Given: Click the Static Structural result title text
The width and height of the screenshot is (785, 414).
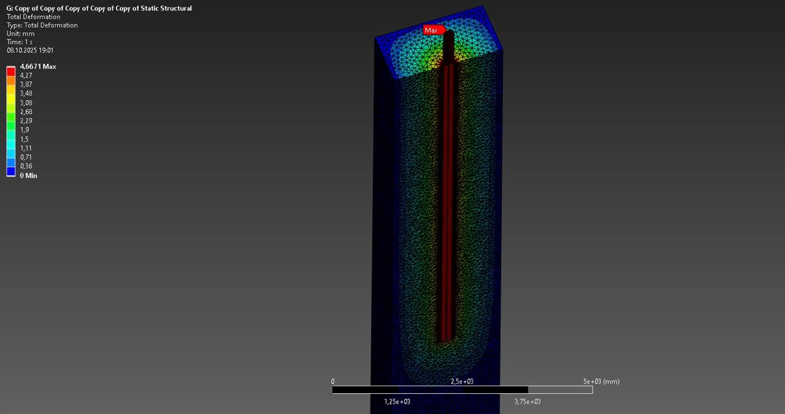Looking at the screenshot, I should coord(99,9).
